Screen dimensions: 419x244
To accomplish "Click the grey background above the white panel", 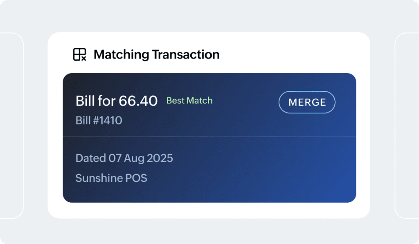I will (209, 16).
